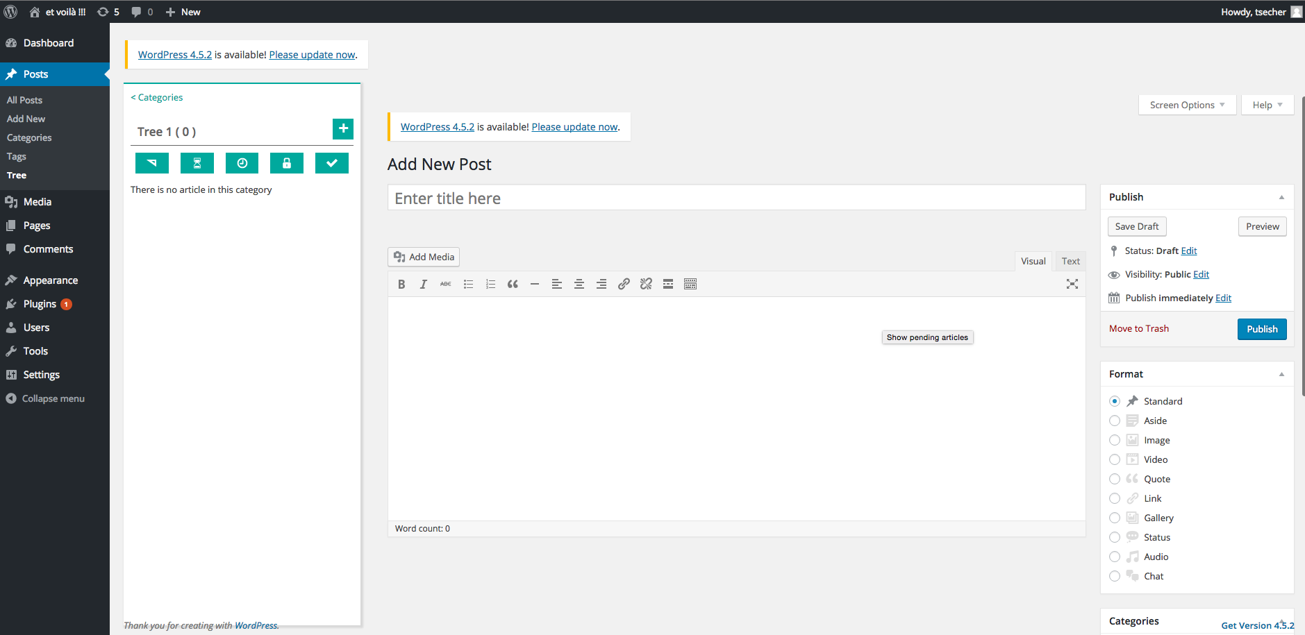This screenshot has height=635, width=1305.
Task: Click the teal flag filter icon
Action: tap(152, 163)
